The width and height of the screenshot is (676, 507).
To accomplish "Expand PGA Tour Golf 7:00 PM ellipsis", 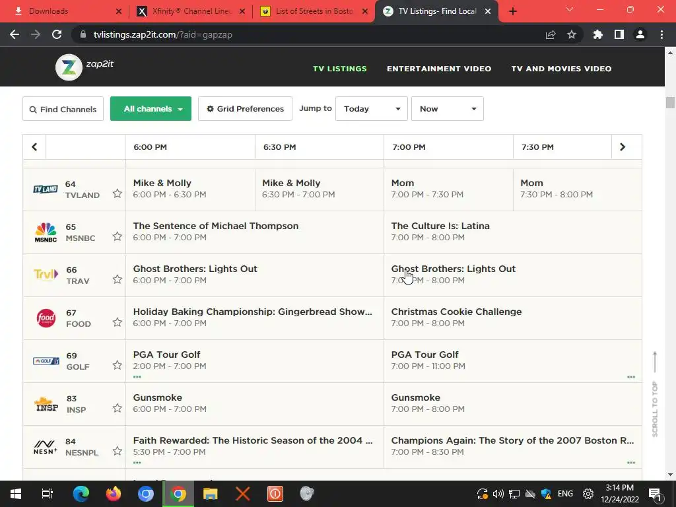I will click(x=630, y=377).
